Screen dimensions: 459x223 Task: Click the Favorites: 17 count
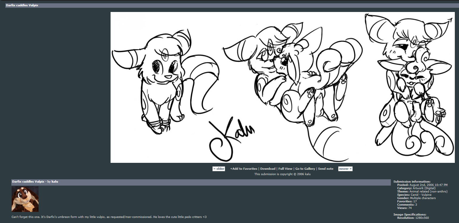point(407,201)
